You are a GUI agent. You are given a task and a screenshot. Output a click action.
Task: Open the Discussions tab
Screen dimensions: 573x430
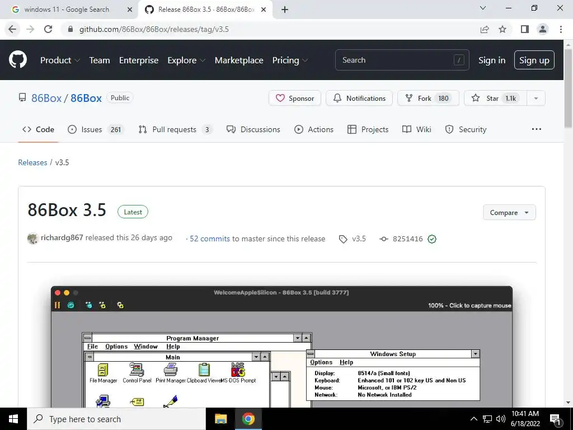(x=253, y=129)
